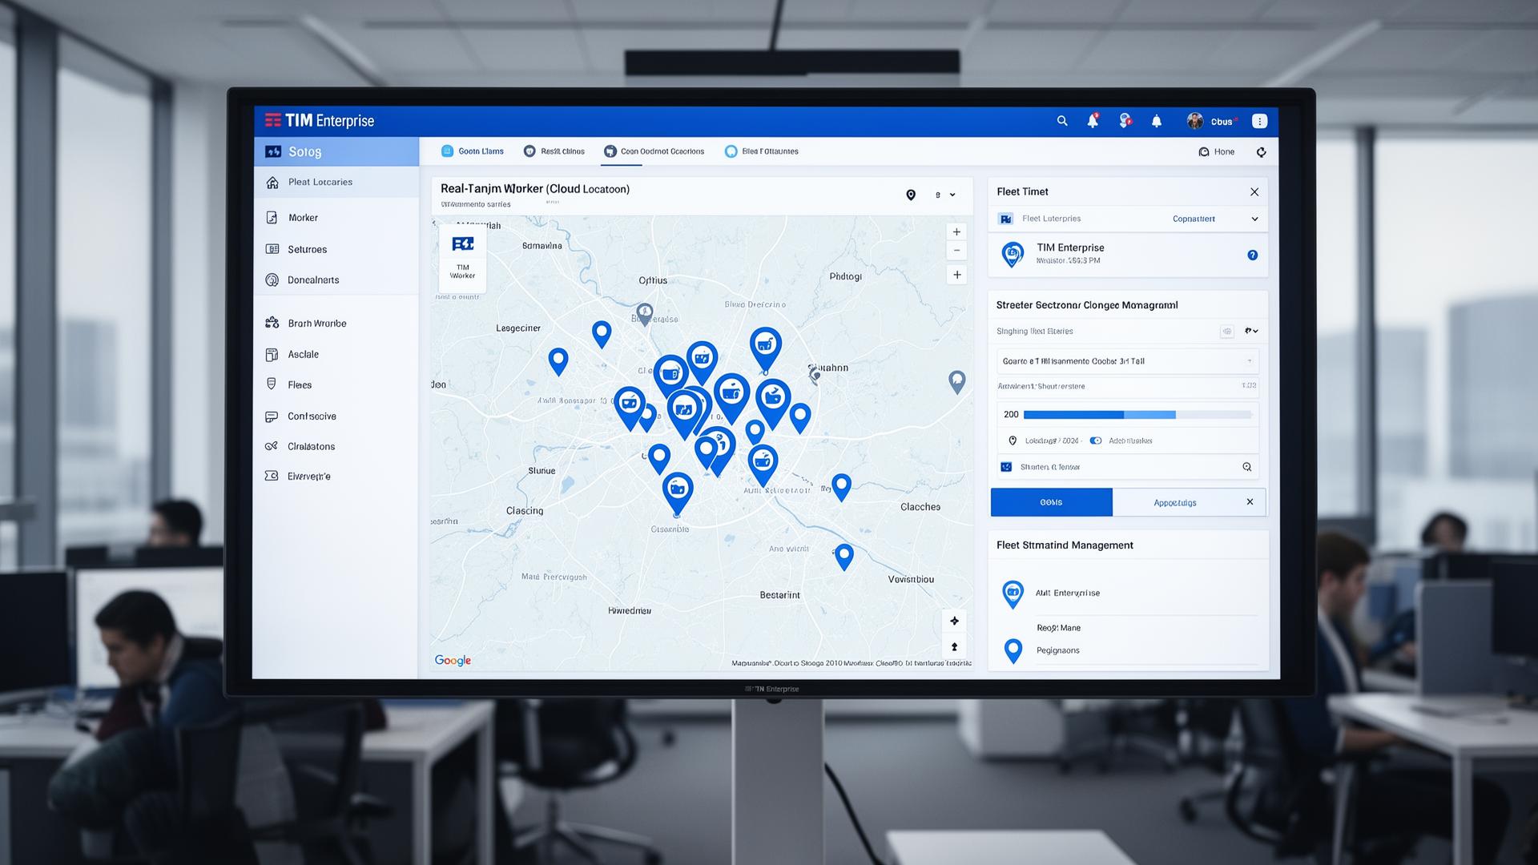Image resolution: width=1538 pixels, height=865 pixels.
Task: Switch to the Blea Fottaunes tab
Action: pyautogui.click(x=762, y=151)
